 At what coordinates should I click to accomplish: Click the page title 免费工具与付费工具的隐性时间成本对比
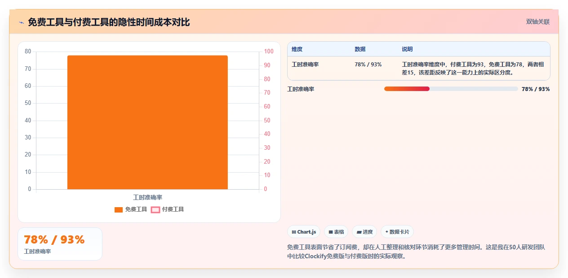coord(109,22)
